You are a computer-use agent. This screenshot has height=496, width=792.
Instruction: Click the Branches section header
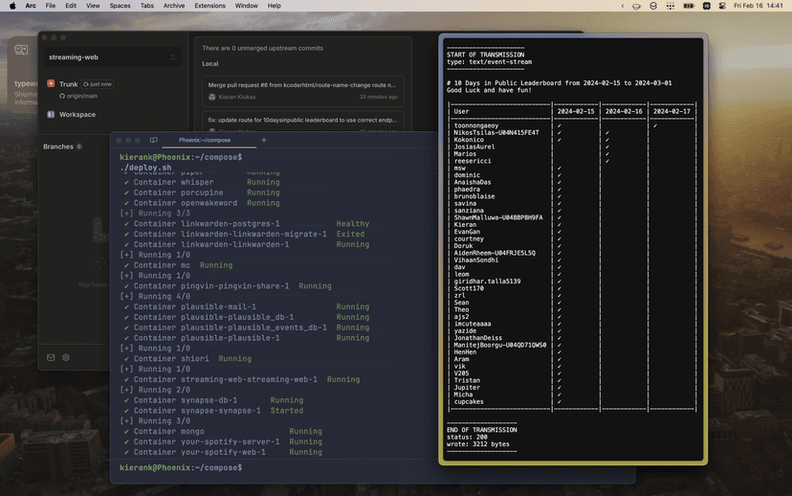click(x=57, y=147)
